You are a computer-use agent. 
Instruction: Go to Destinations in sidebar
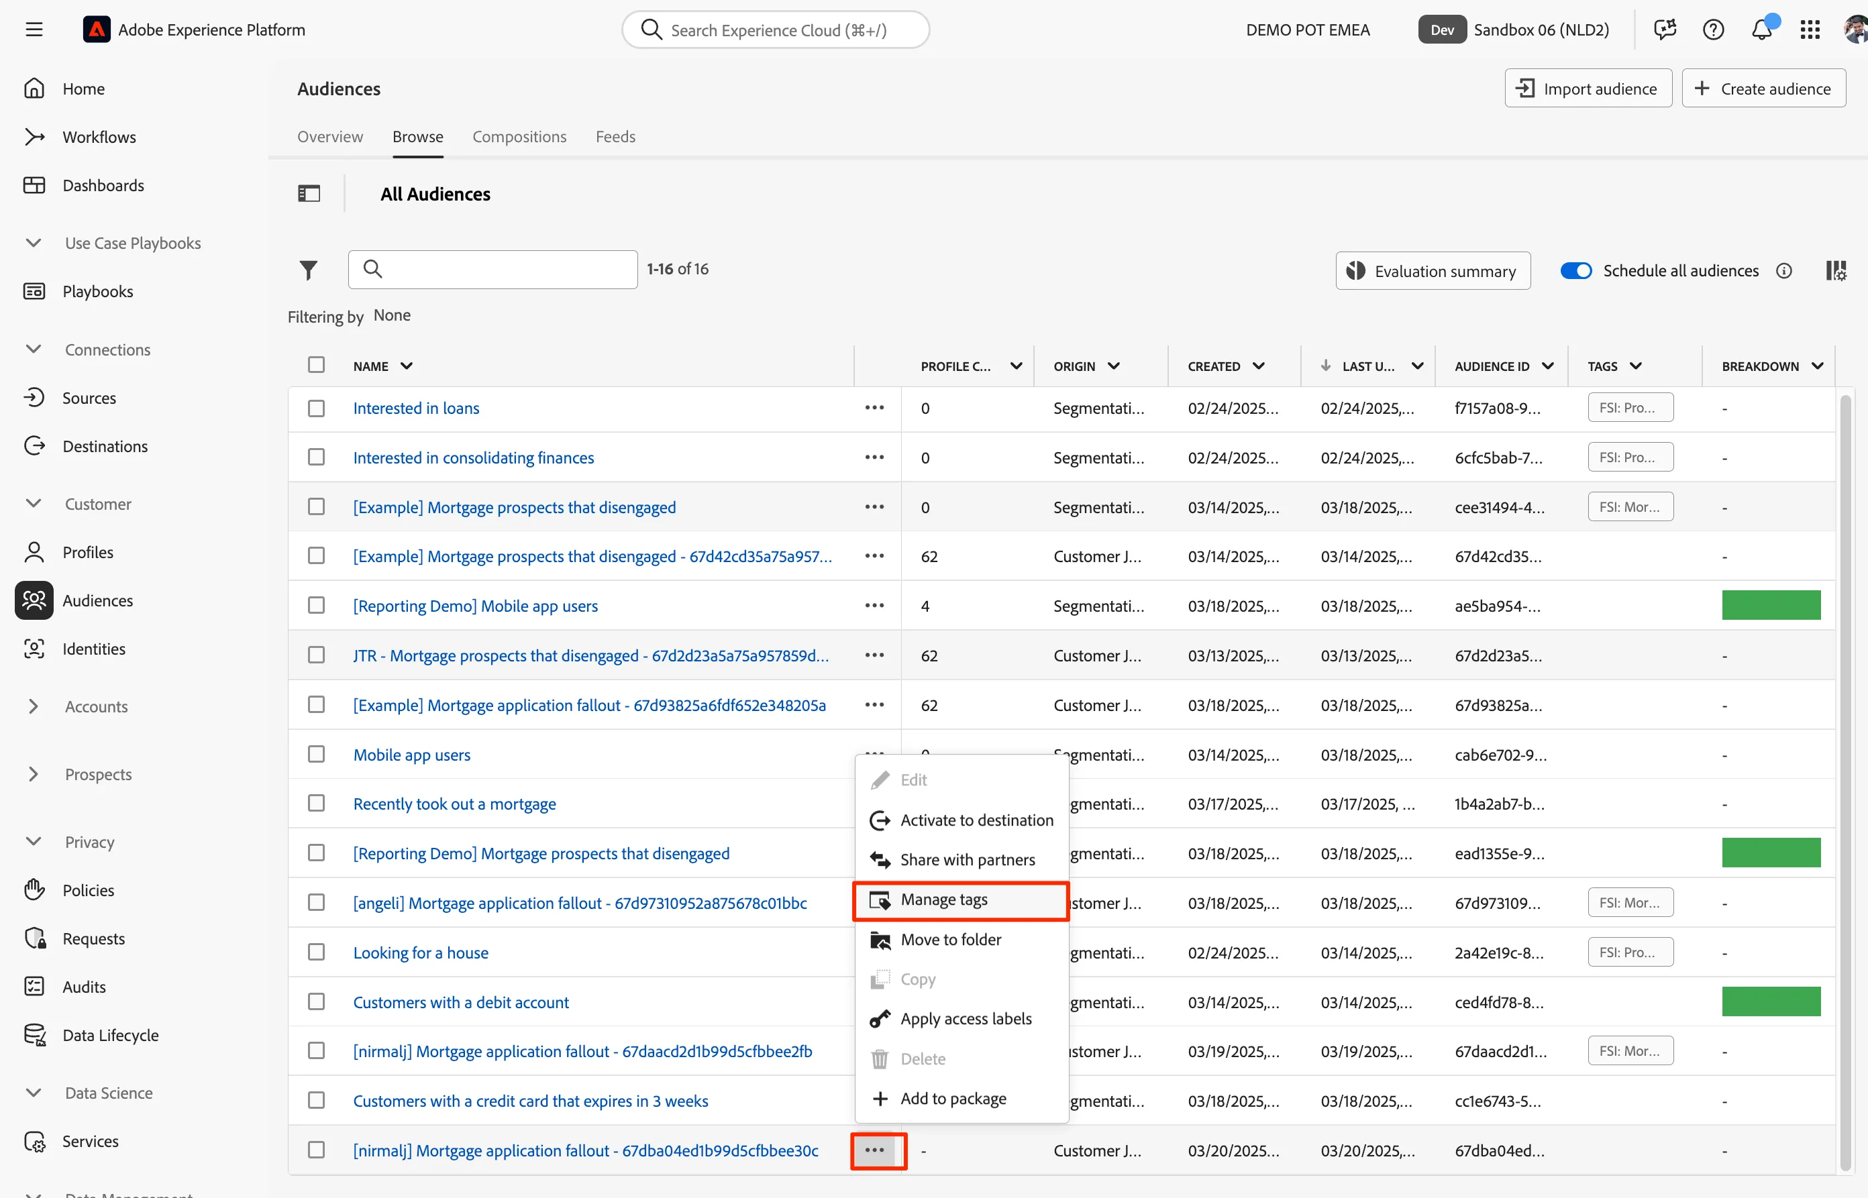[105, 446]
